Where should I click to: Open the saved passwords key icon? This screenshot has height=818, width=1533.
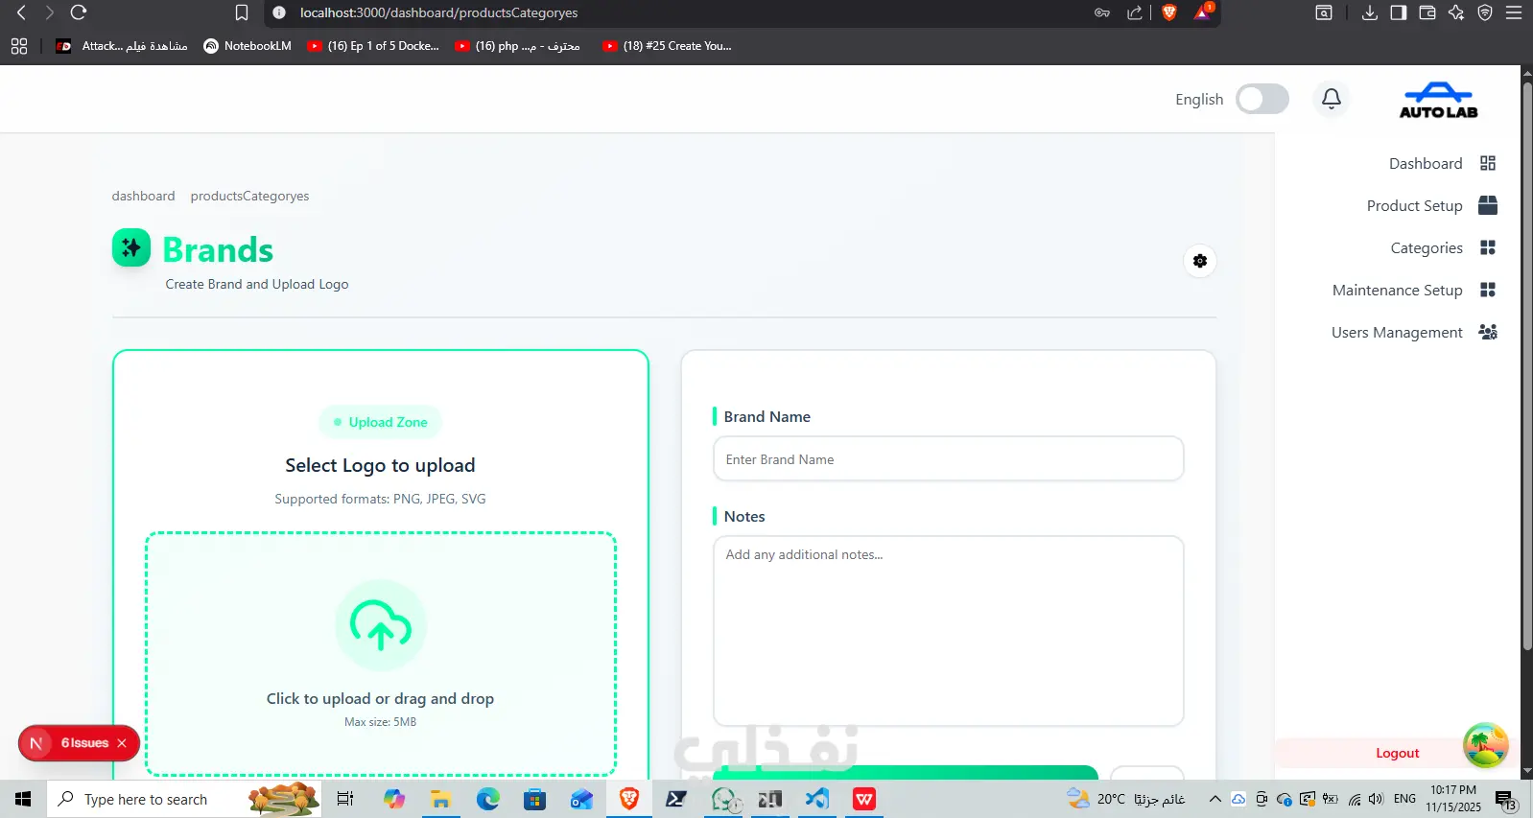[x=1102, y=12]
